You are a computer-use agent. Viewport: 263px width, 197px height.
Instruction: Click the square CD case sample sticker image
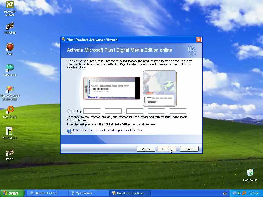[x=160, y=88]
